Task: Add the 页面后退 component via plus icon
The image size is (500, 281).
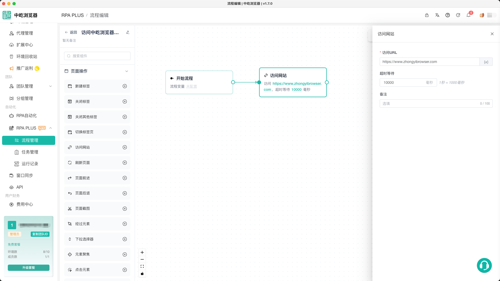Action: click(125, 193)
